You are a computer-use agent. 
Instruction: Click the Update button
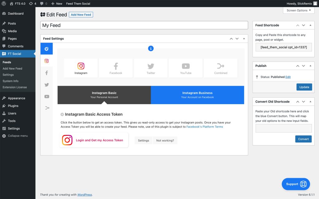pos(304,87)
